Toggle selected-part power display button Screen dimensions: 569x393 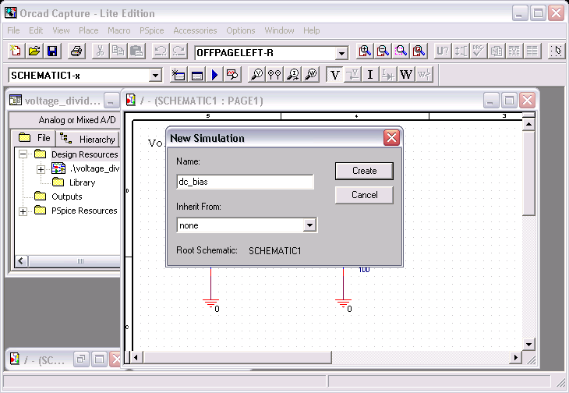(424, 75)
